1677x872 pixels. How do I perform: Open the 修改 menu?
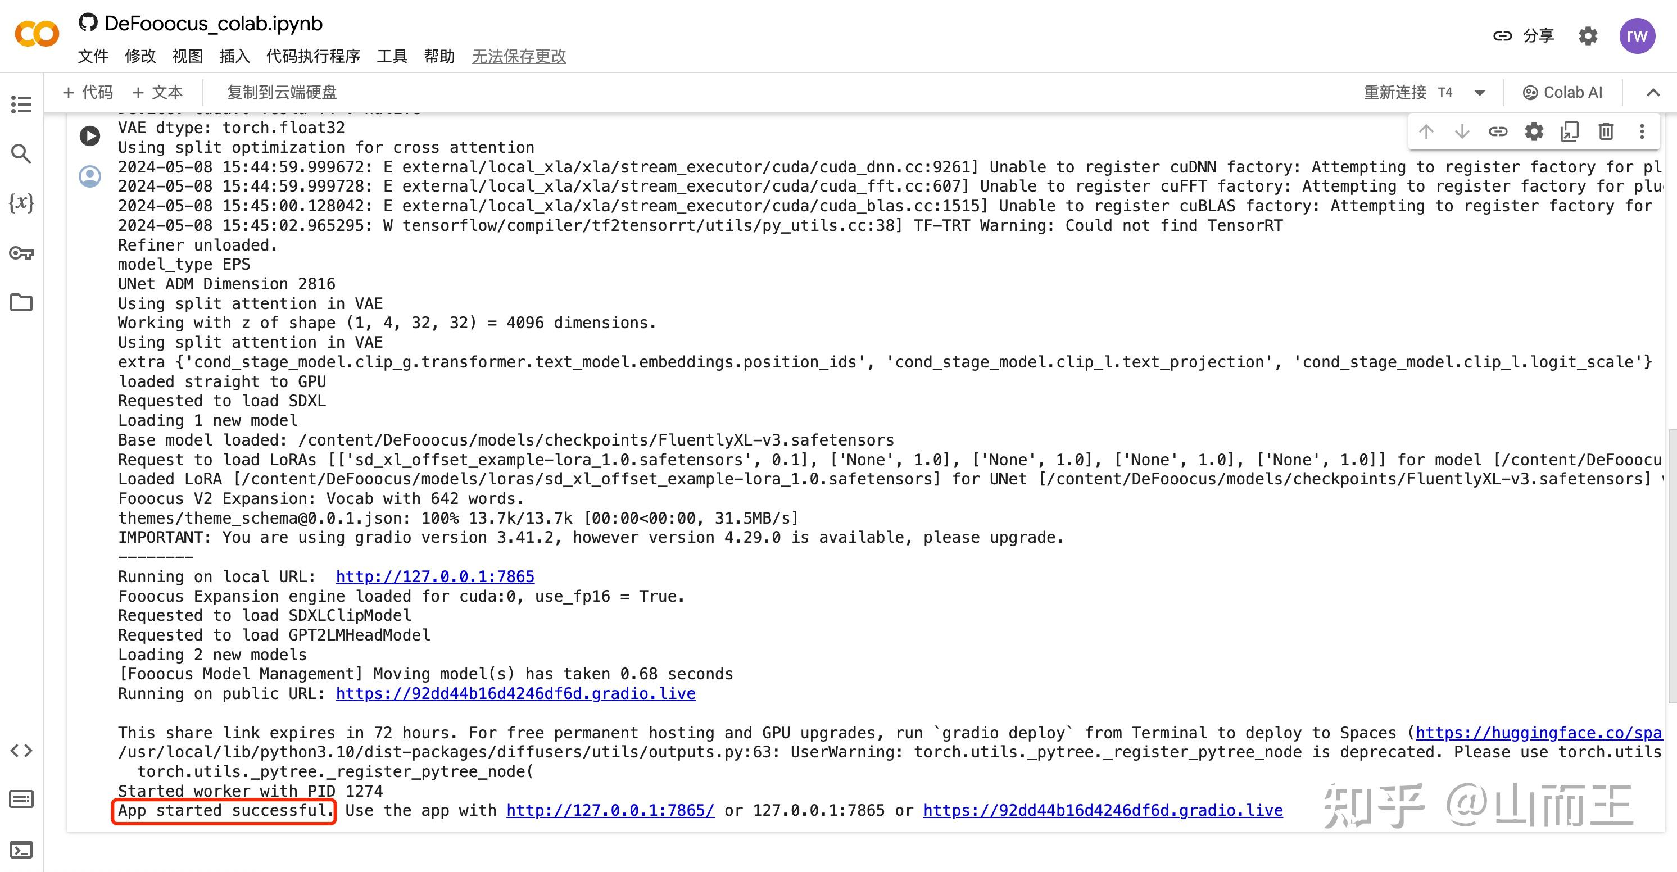point(140,57)
